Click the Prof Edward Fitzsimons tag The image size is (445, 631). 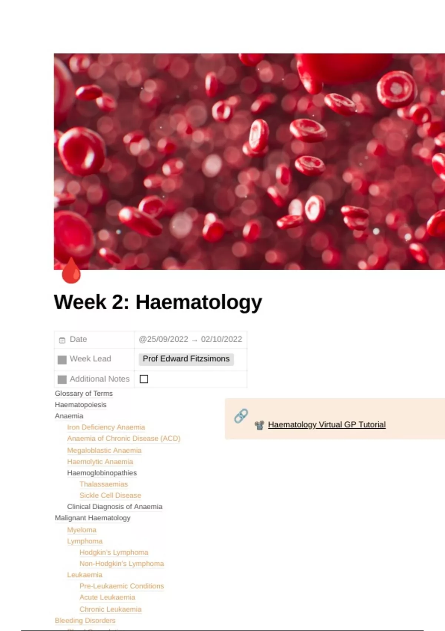coord(186,359)
